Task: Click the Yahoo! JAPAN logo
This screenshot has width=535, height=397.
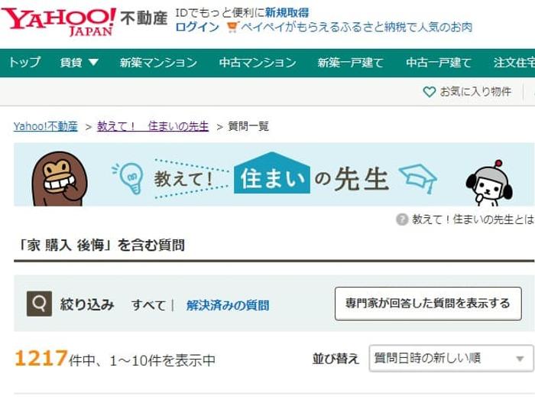Action: click(x=59, y=21)
